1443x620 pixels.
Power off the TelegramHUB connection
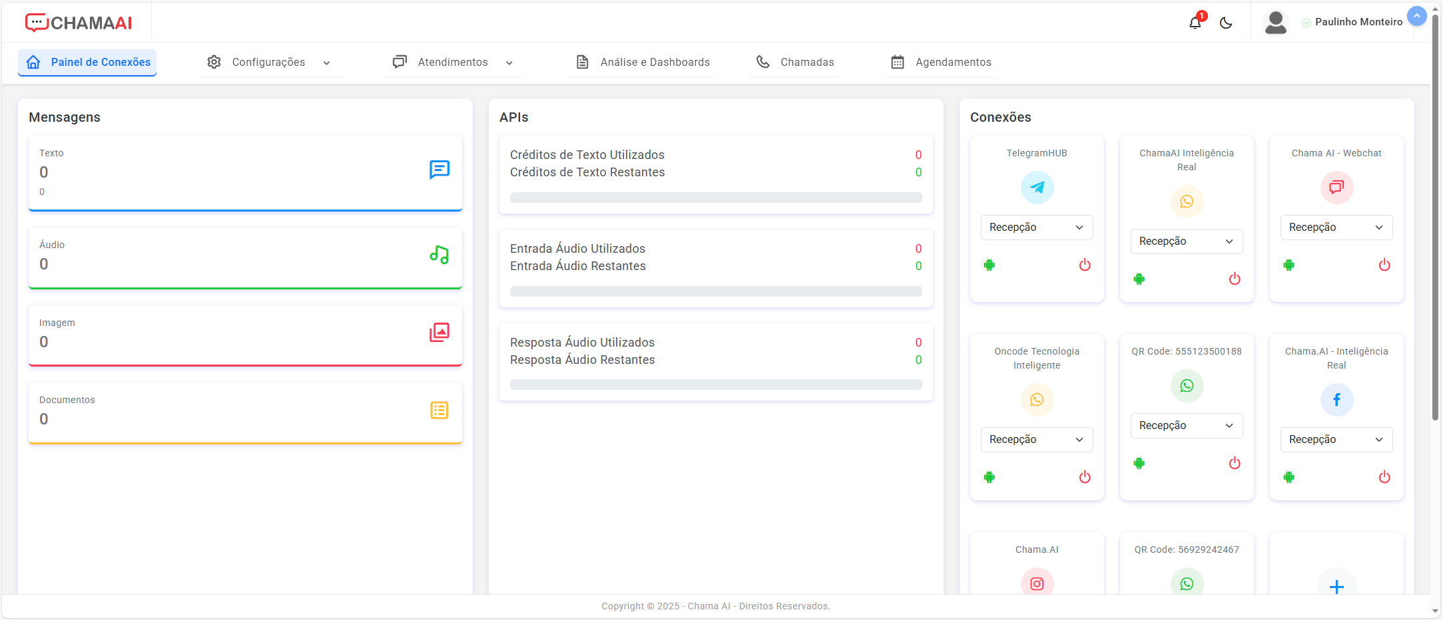pos(1085,265)
